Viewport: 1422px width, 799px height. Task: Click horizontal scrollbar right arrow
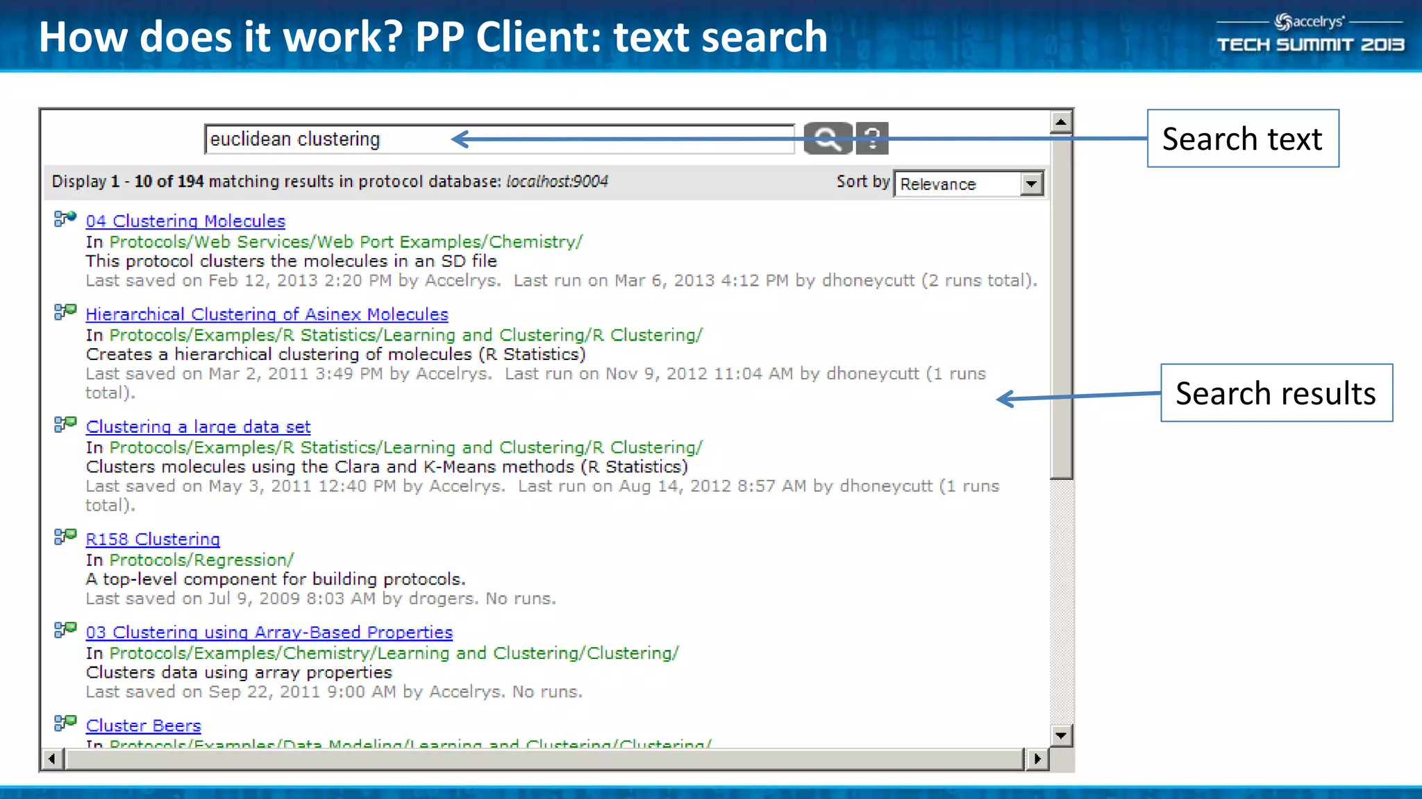coord(1037,759)
